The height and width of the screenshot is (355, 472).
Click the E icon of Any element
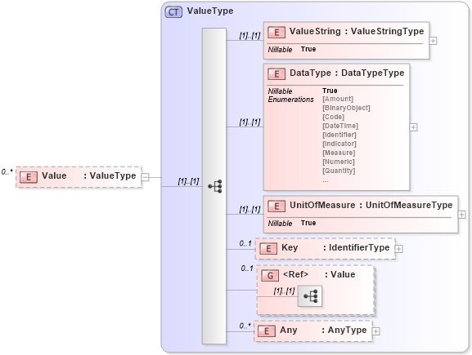(267, 331)
